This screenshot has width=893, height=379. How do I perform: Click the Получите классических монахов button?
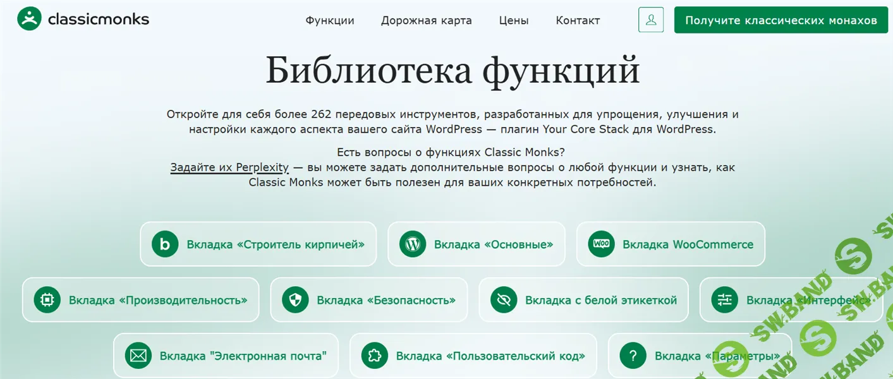(x=781, y=20)
